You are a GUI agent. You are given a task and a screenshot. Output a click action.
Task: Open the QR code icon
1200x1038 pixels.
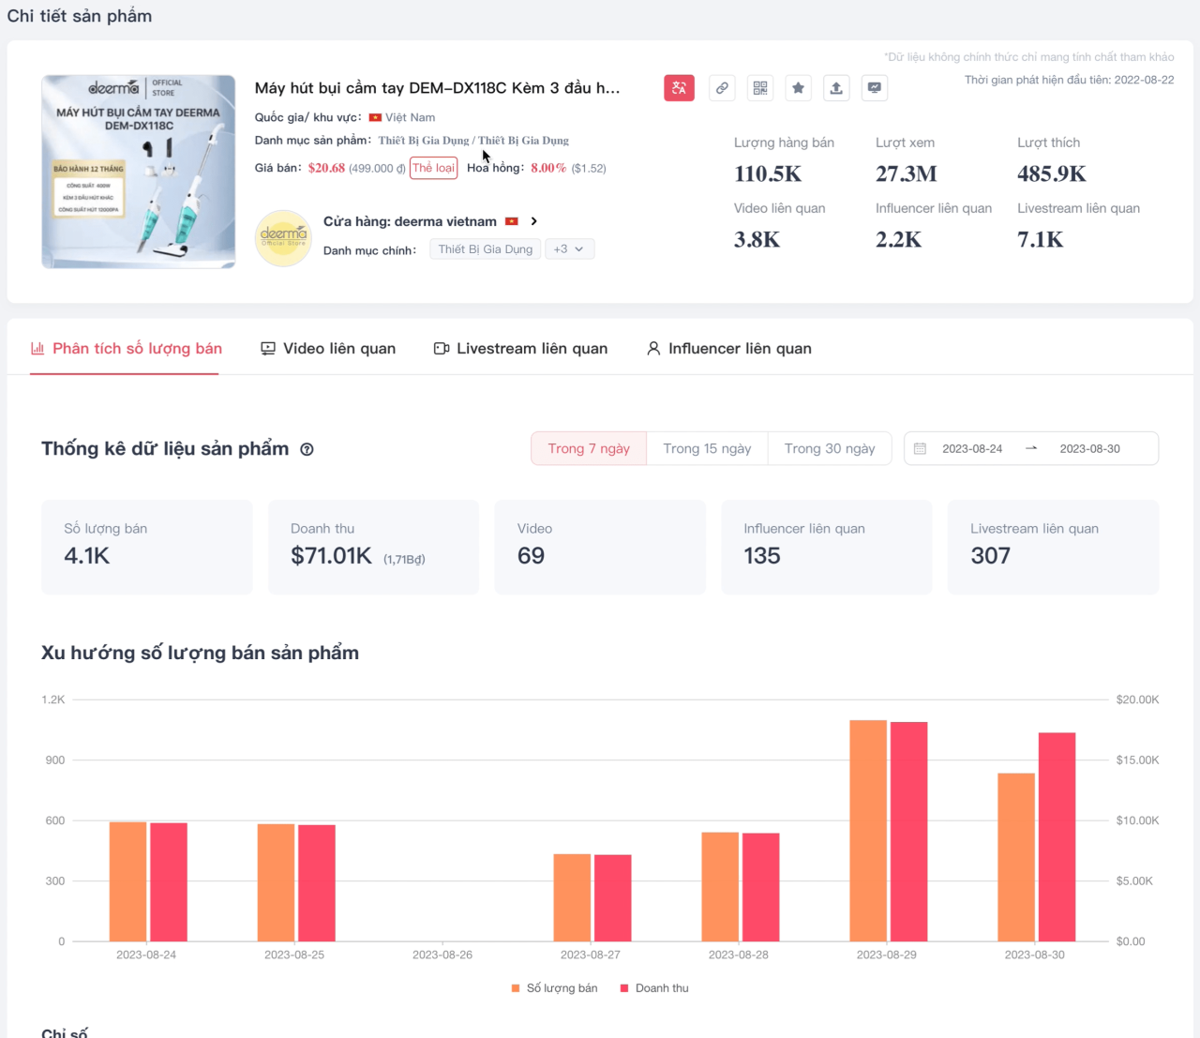click(x=760, y=88)
